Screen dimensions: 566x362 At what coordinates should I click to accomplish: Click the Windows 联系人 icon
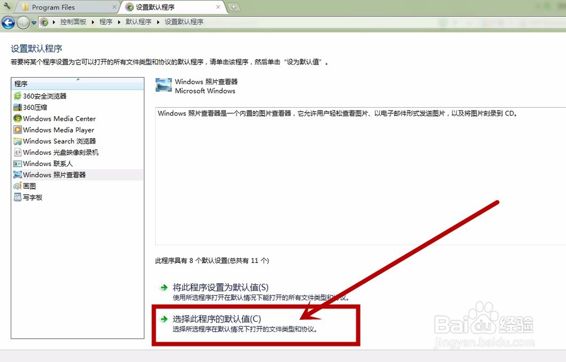pos(18,164)
